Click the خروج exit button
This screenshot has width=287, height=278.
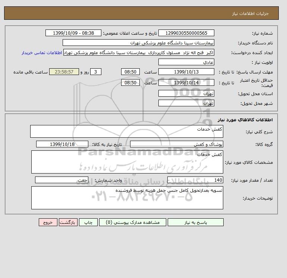click(48, 222)
